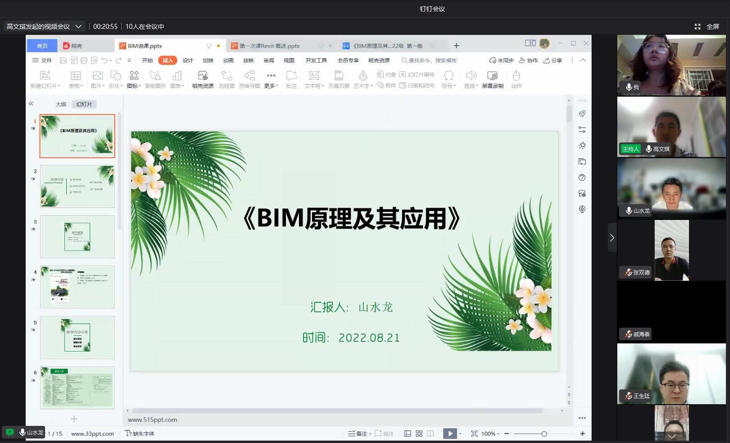Click the zoom slider handle

544,434
